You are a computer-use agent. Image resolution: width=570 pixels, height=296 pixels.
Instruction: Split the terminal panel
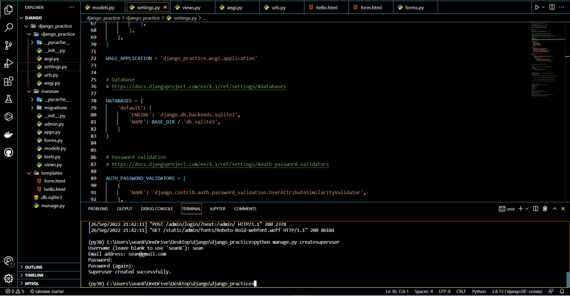(535, 209)
